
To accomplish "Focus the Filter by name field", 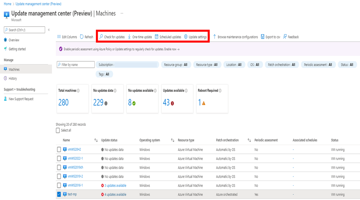I will coord(76,65).
